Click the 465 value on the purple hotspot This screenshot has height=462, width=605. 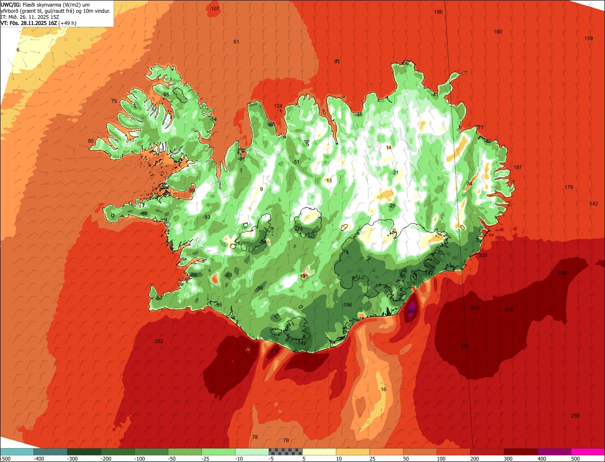412,311
